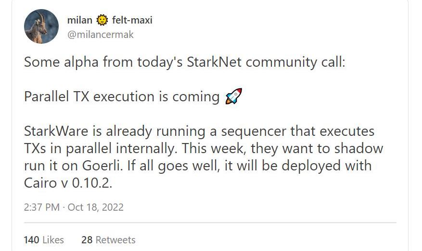Image resolution: width=422 pixels, height=251 pixels.
Task: Click the divider line above the Likes count
Action: tap(210, 223)
